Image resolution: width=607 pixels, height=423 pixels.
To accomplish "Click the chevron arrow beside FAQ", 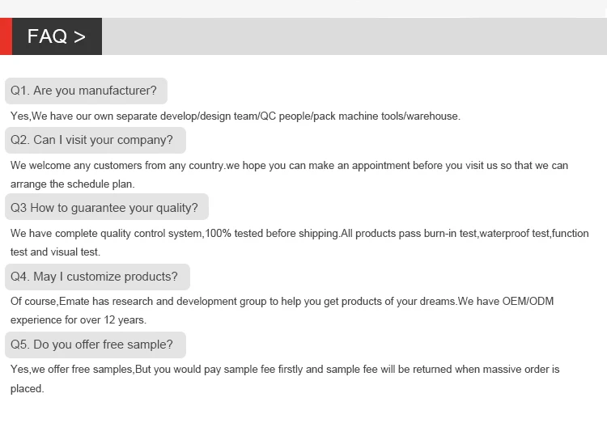I will pyautogui.click(x=79, y=36).
